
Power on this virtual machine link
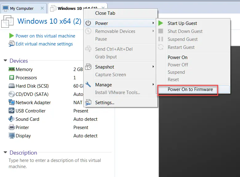[45, 36]
